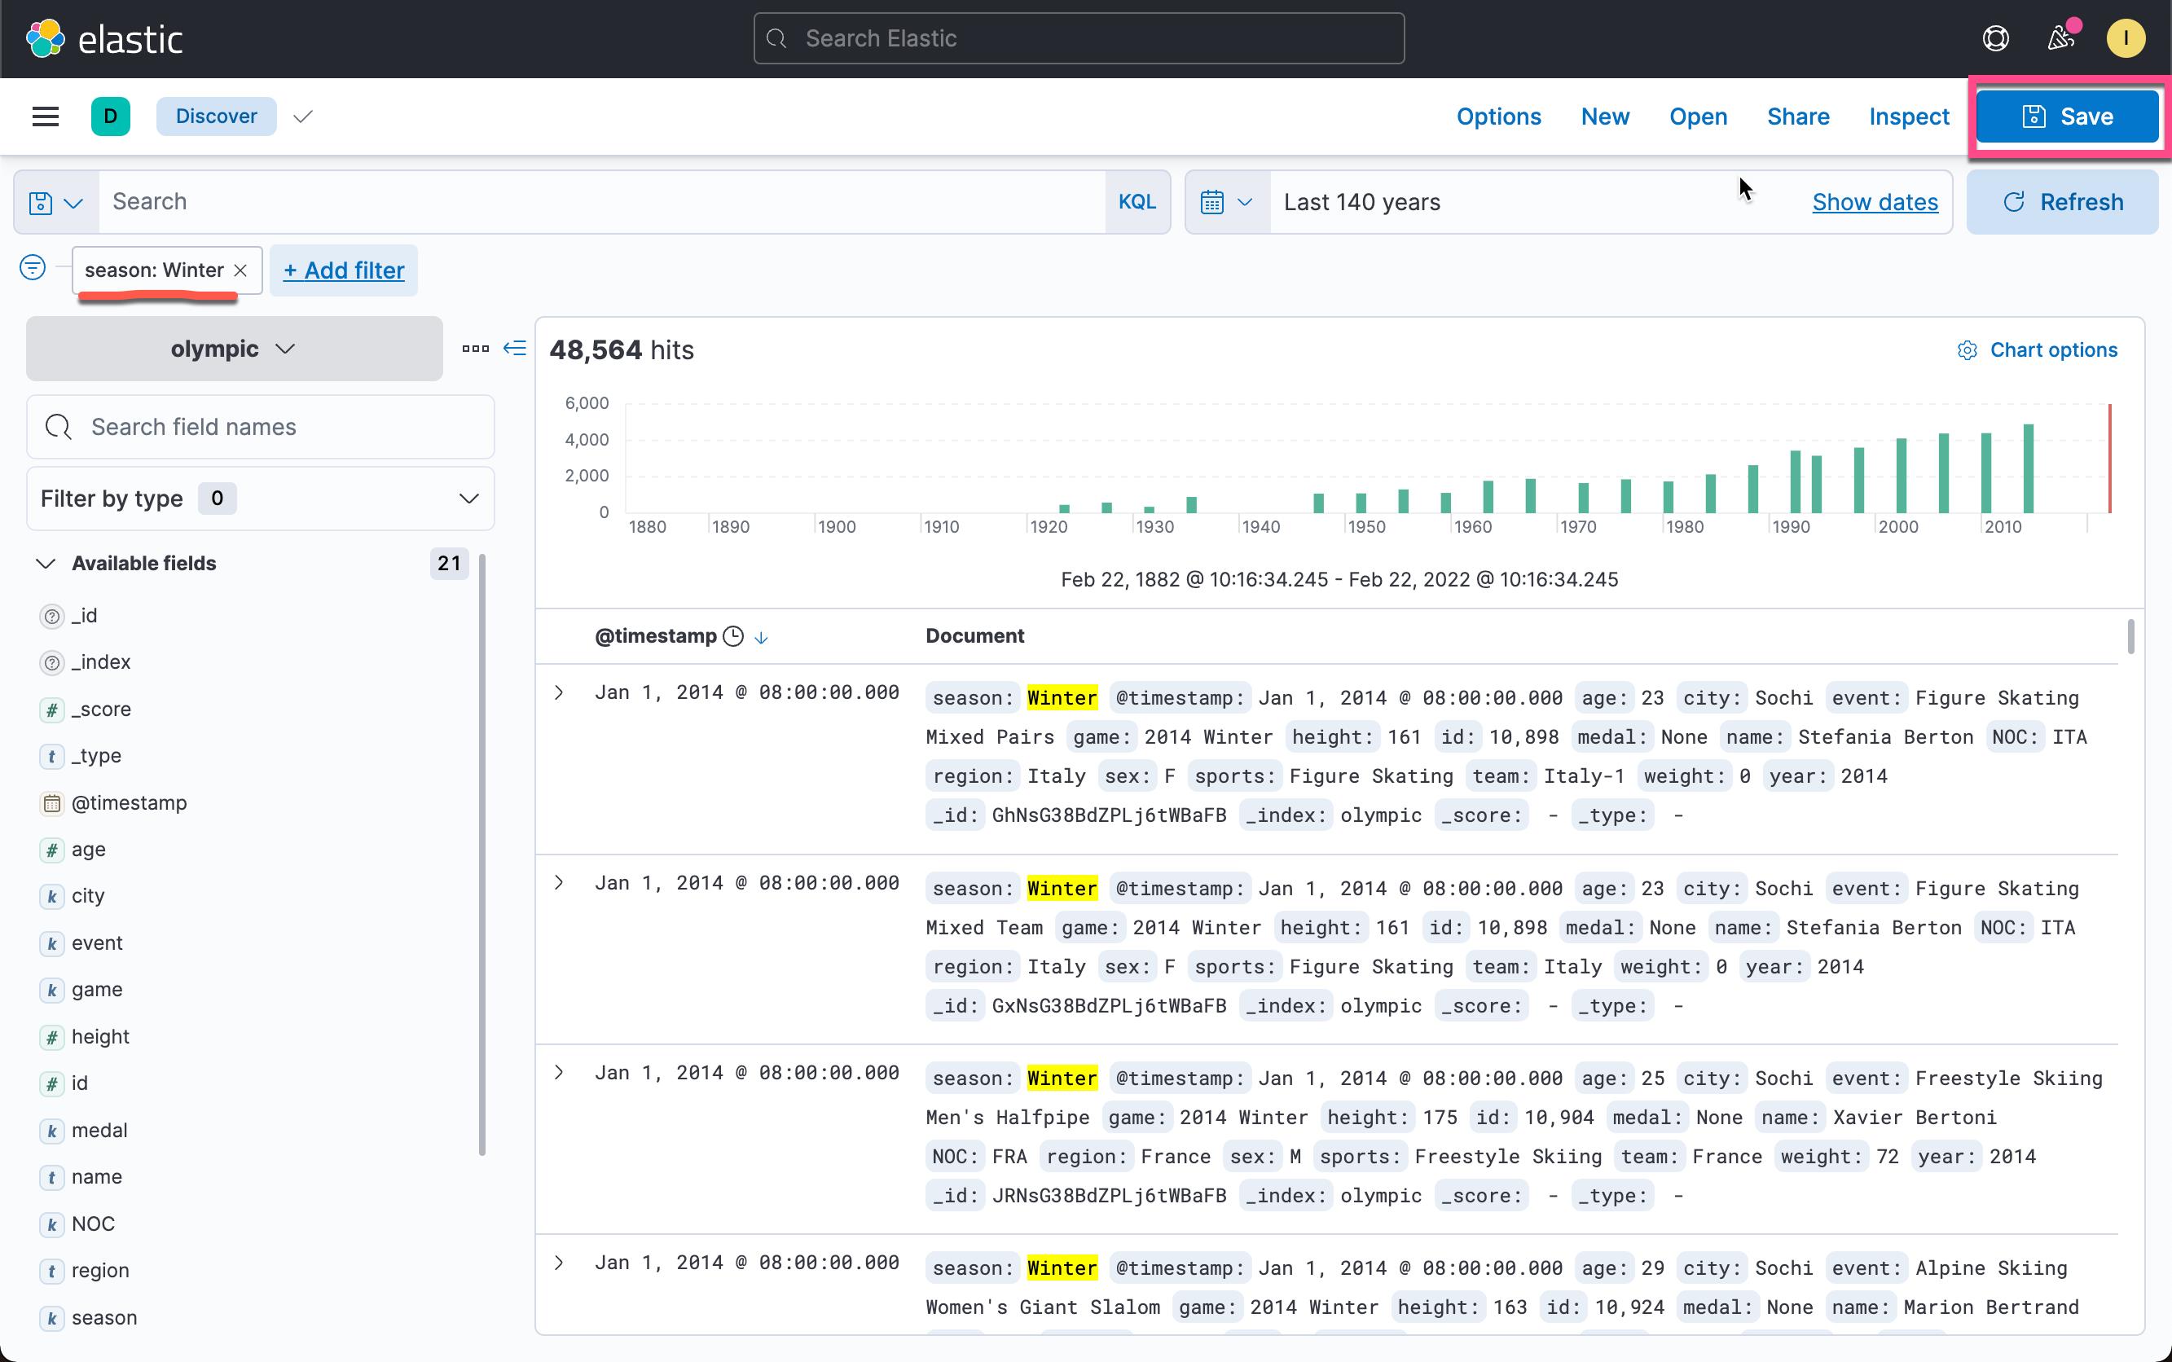Open the user profile avatar I
The width and height of the screenshot is (2172, 1362).
(x=2126, y=39)
